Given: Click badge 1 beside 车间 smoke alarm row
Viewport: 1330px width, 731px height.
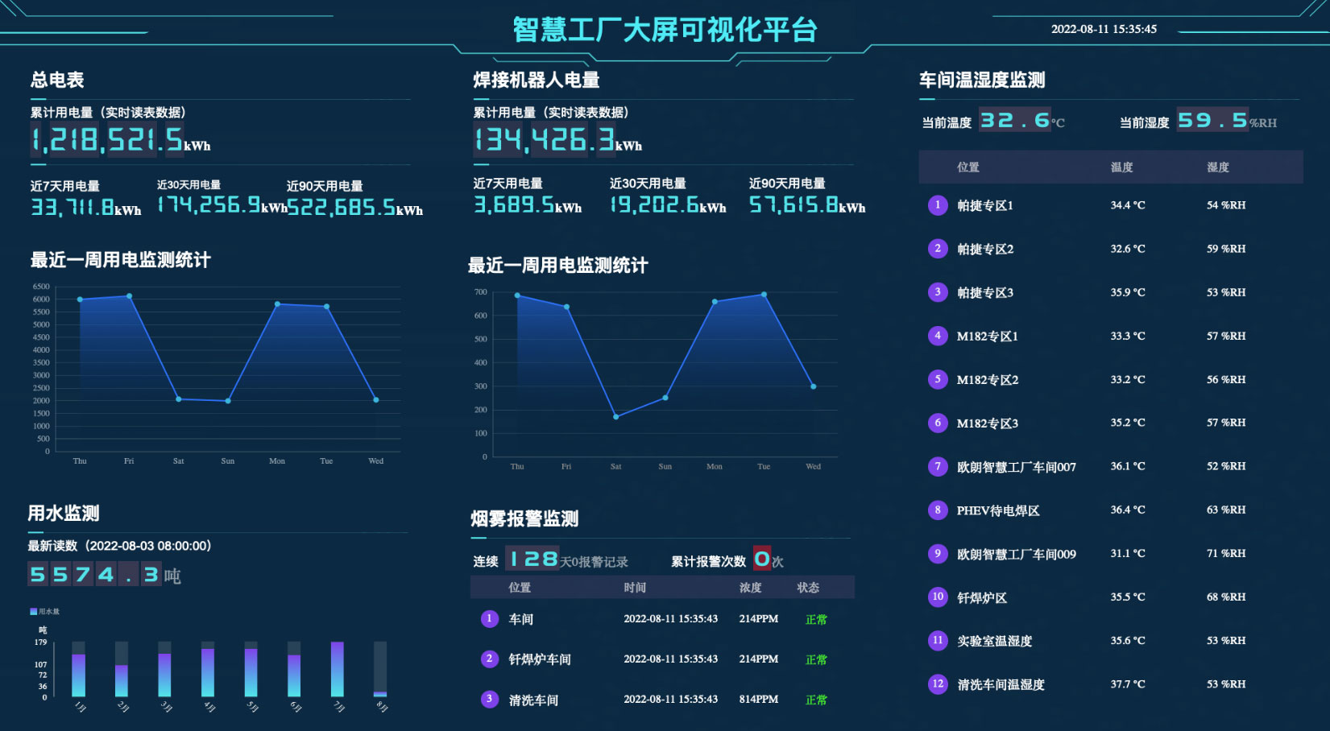Looking at the screenshot, I should pos(490,619).
